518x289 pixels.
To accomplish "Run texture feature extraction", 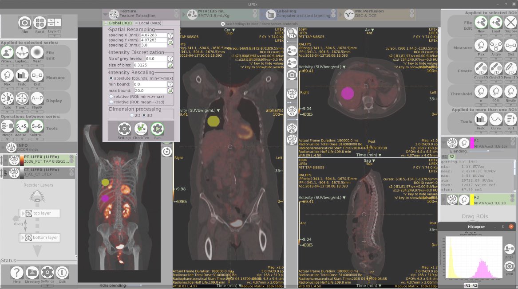I will pyautogui.click(x=157, y=129).
